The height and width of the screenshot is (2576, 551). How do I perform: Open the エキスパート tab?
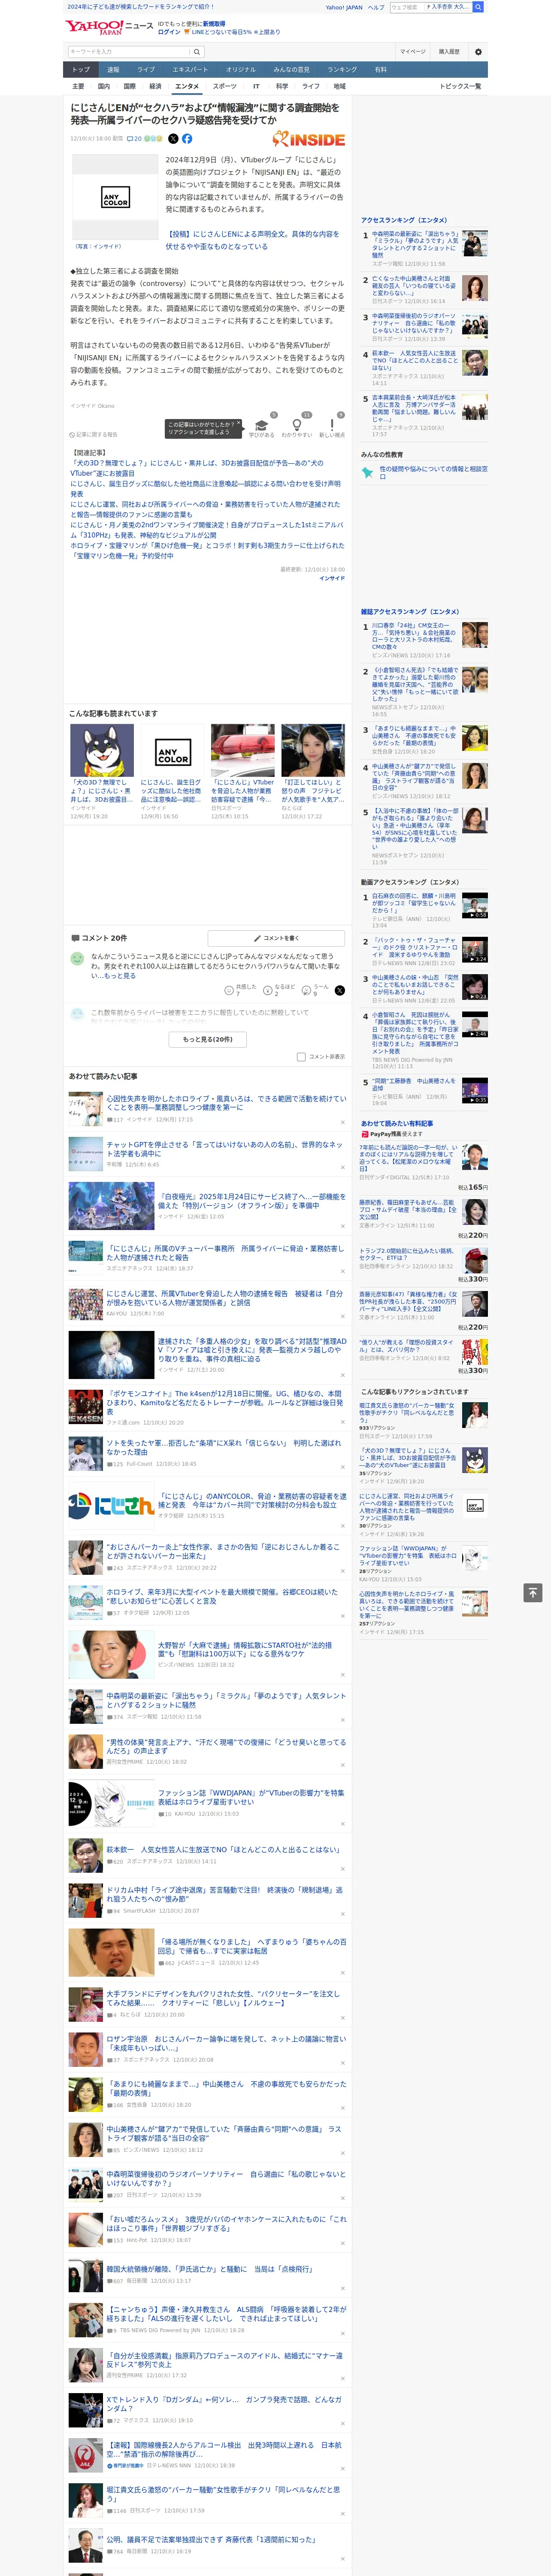point(190,70)
